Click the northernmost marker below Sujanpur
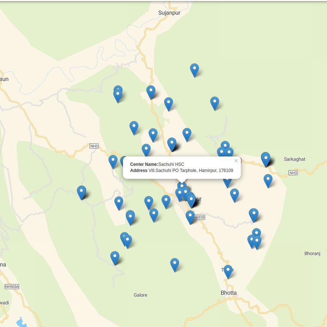Viewport: 327px width, 327px height. coord(194,70)
